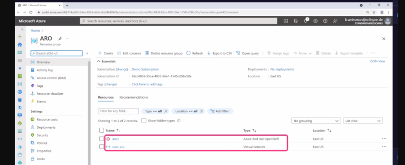
Task: Remove the Type == all filter
Action: [x=166, y=111]
